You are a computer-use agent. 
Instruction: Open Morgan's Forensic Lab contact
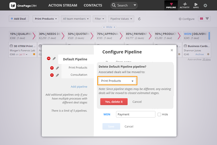pyautogui.click(x=22, y=50)
